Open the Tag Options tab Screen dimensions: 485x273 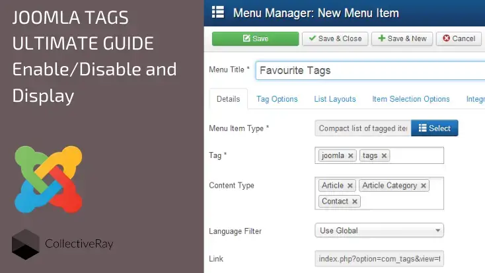click(277, 99)
